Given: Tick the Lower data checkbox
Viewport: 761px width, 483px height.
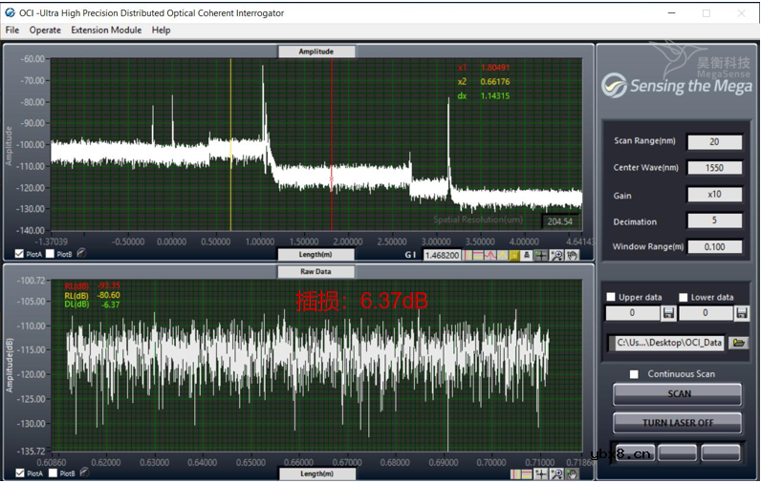Looking at the screenshot, I should point(684,298).
